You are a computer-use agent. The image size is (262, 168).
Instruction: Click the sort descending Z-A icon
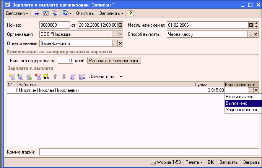(x=81, y=77)
